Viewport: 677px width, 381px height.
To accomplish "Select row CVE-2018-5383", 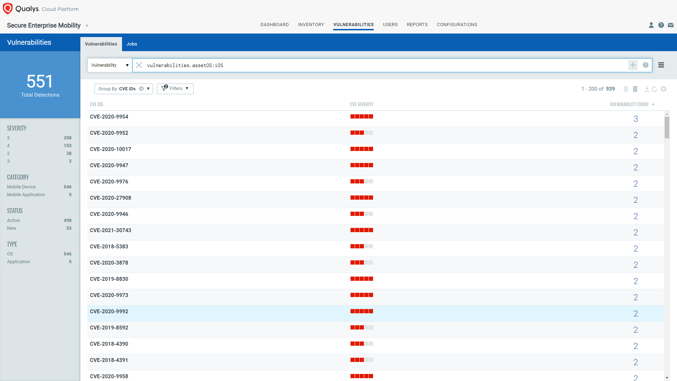I will 376,249.
